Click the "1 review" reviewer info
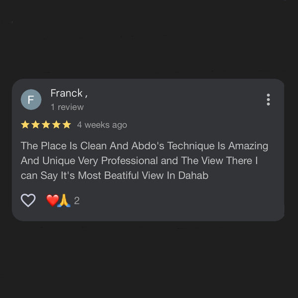 67,107
